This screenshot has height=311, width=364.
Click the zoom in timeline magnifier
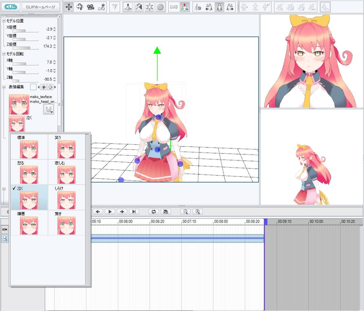(198, 212)
